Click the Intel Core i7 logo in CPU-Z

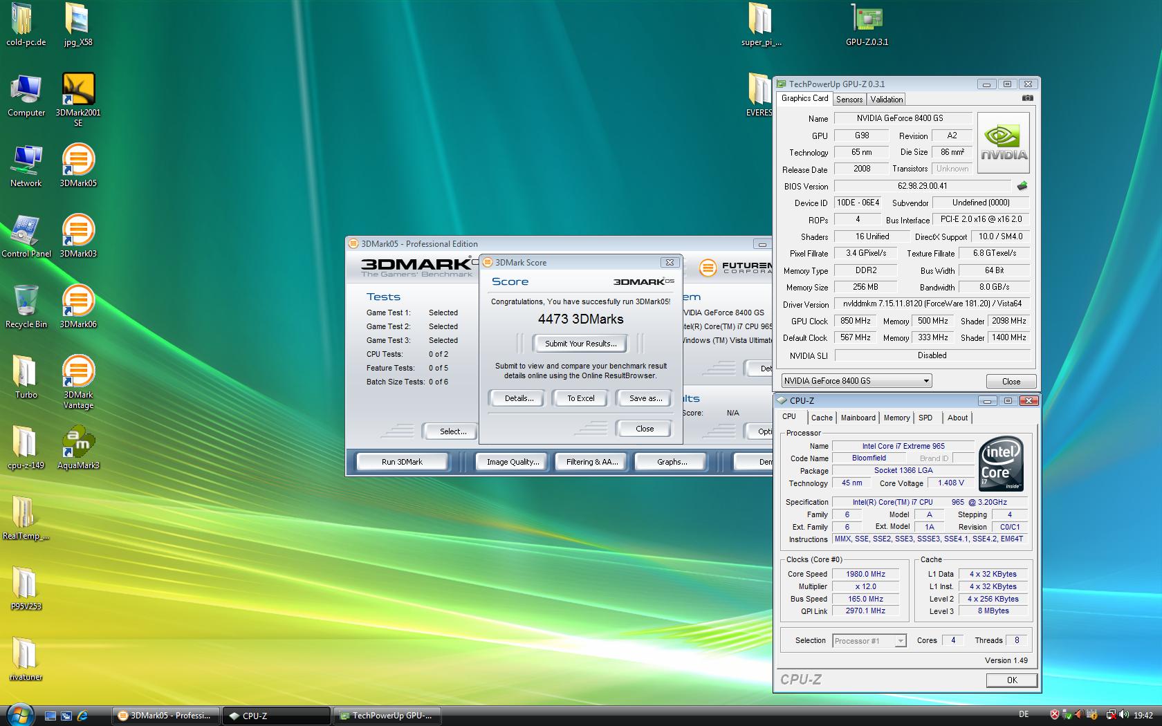tap(1001, 464)
